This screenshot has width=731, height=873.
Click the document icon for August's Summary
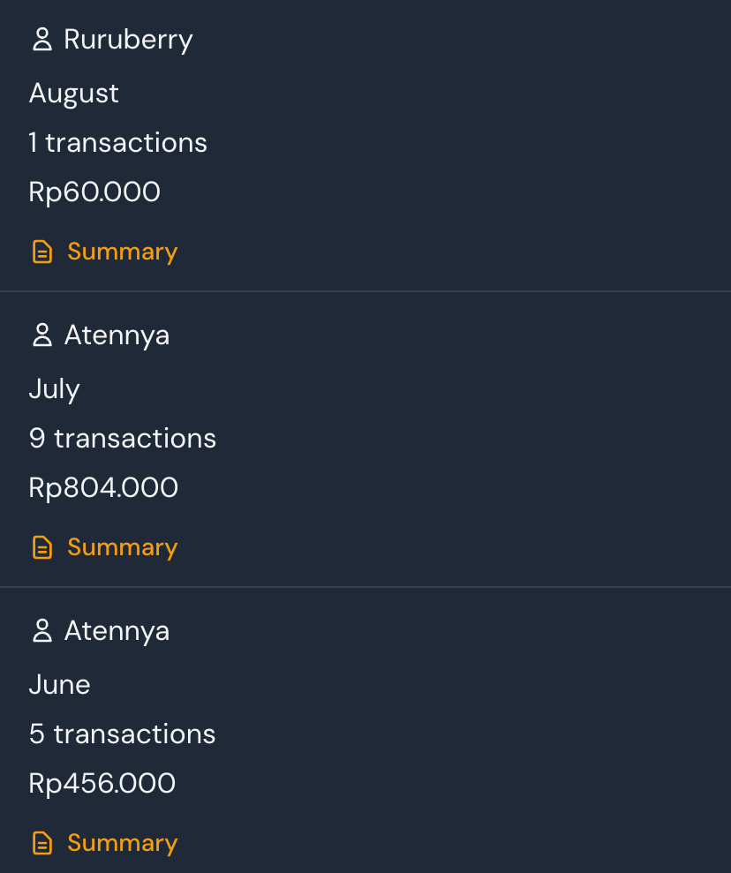(x=41, y=252)
